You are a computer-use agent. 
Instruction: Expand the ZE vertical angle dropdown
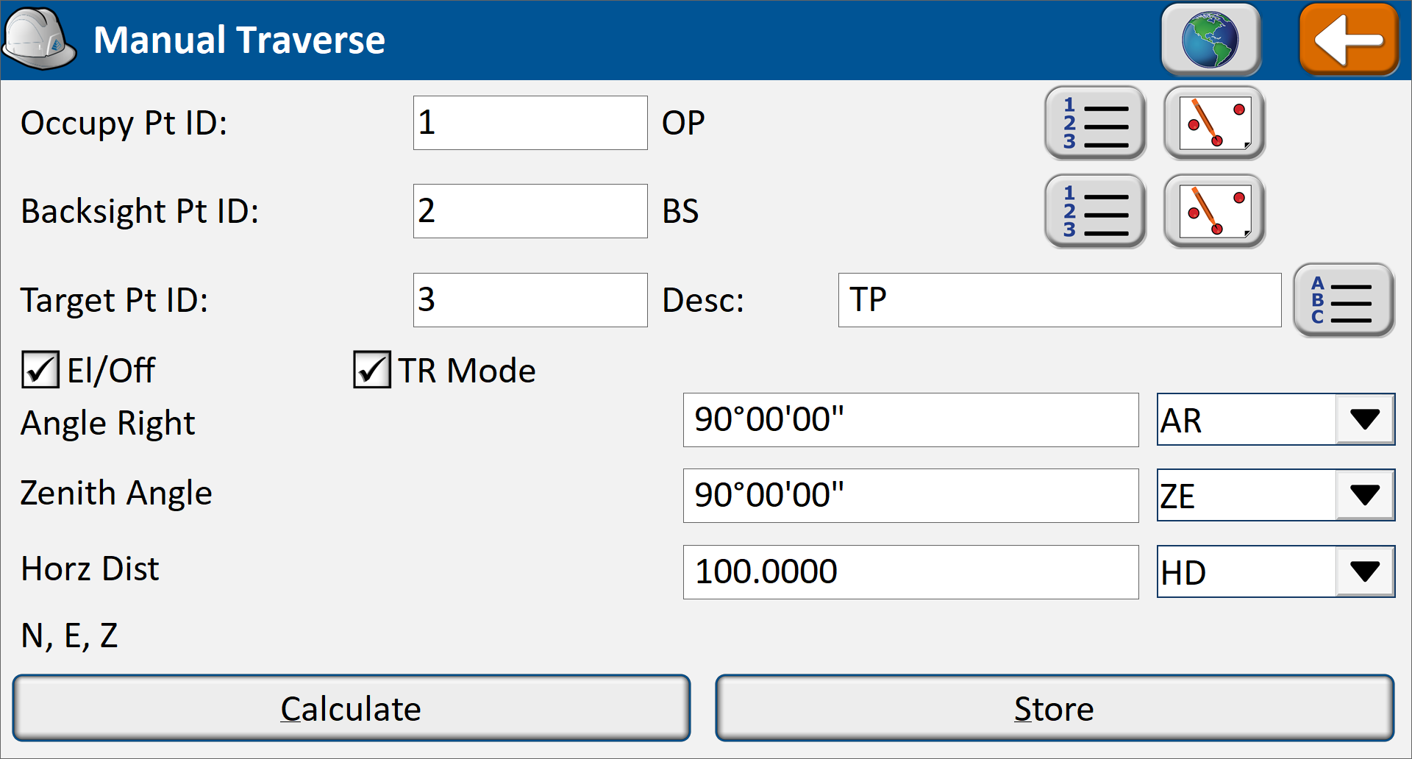click(x=1365, y=495)
